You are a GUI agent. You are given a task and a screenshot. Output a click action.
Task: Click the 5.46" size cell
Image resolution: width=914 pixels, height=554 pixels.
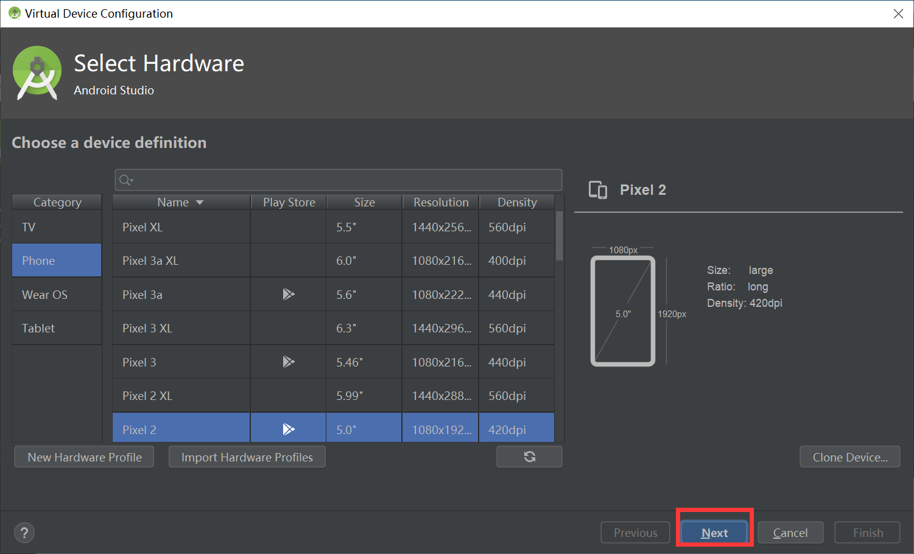[364, 362]
